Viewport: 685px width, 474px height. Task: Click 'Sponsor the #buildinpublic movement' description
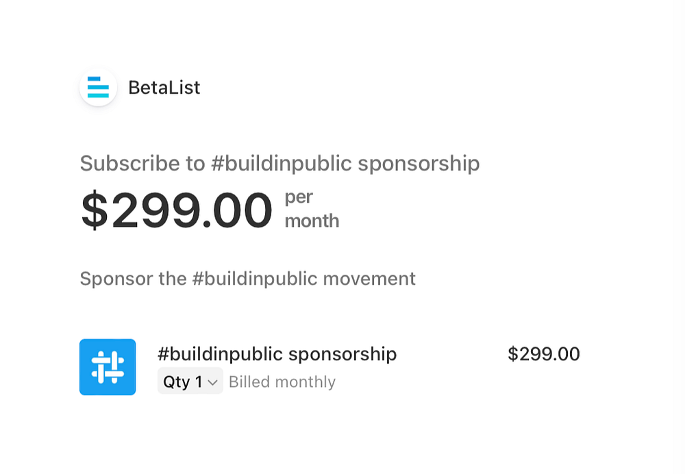coord(248,279)
